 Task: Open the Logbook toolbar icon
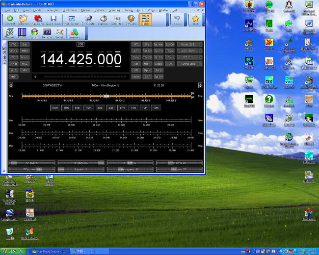(103, 20)
